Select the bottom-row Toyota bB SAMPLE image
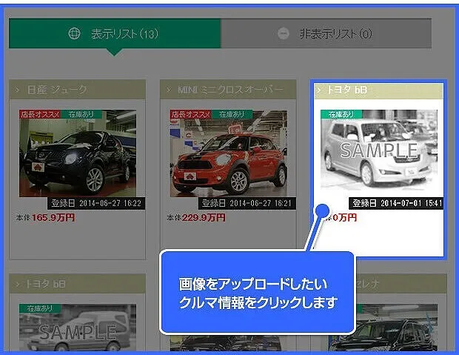This screenshot has width=459, height=355. (x=78, y=328)
